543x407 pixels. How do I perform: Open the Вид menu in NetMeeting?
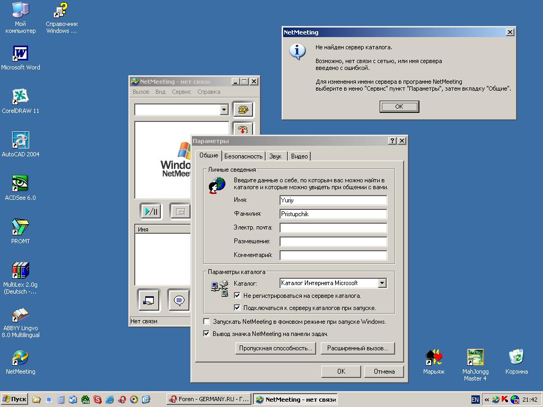(160, 92)
